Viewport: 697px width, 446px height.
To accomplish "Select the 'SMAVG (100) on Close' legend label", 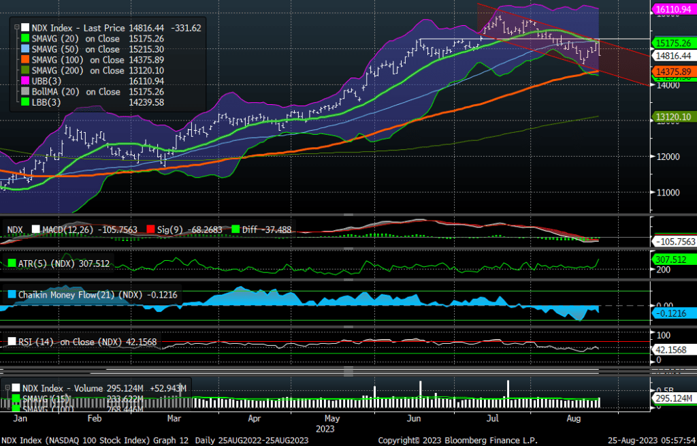I will tap(78, 60).
